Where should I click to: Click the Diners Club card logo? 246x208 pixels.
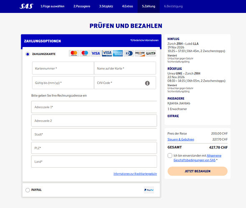(129, 53)
